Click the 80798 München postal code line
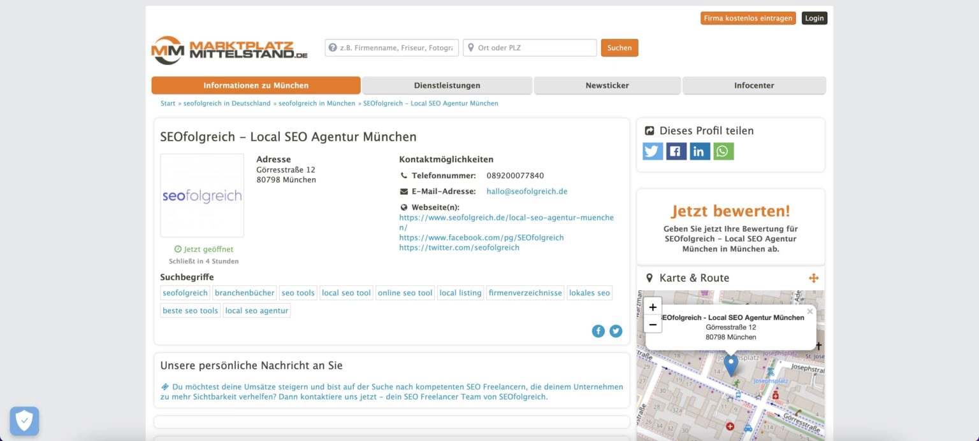The width and height of the screenshot is (979, 441). 286,180
